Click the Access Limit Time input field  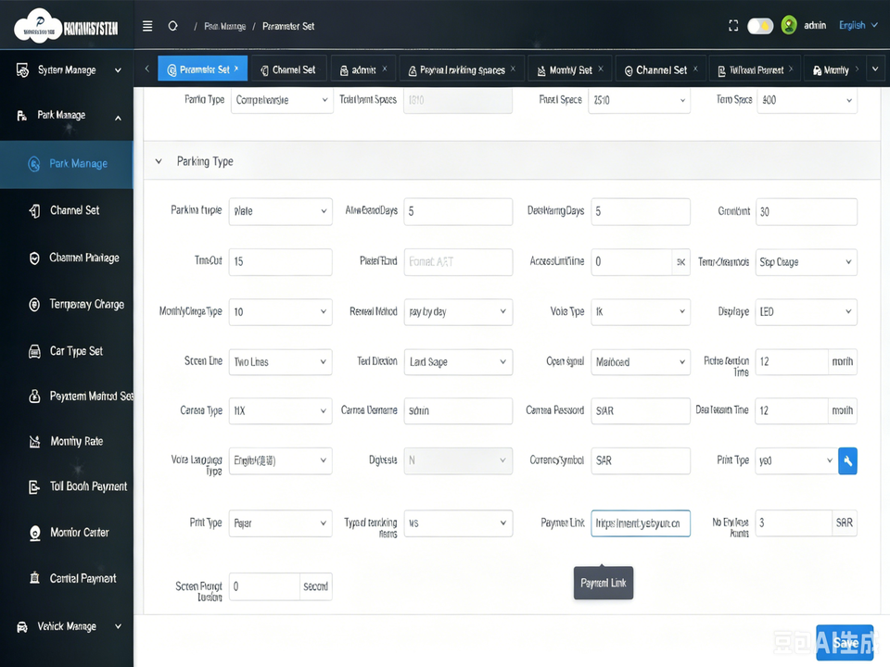point(631,262)
